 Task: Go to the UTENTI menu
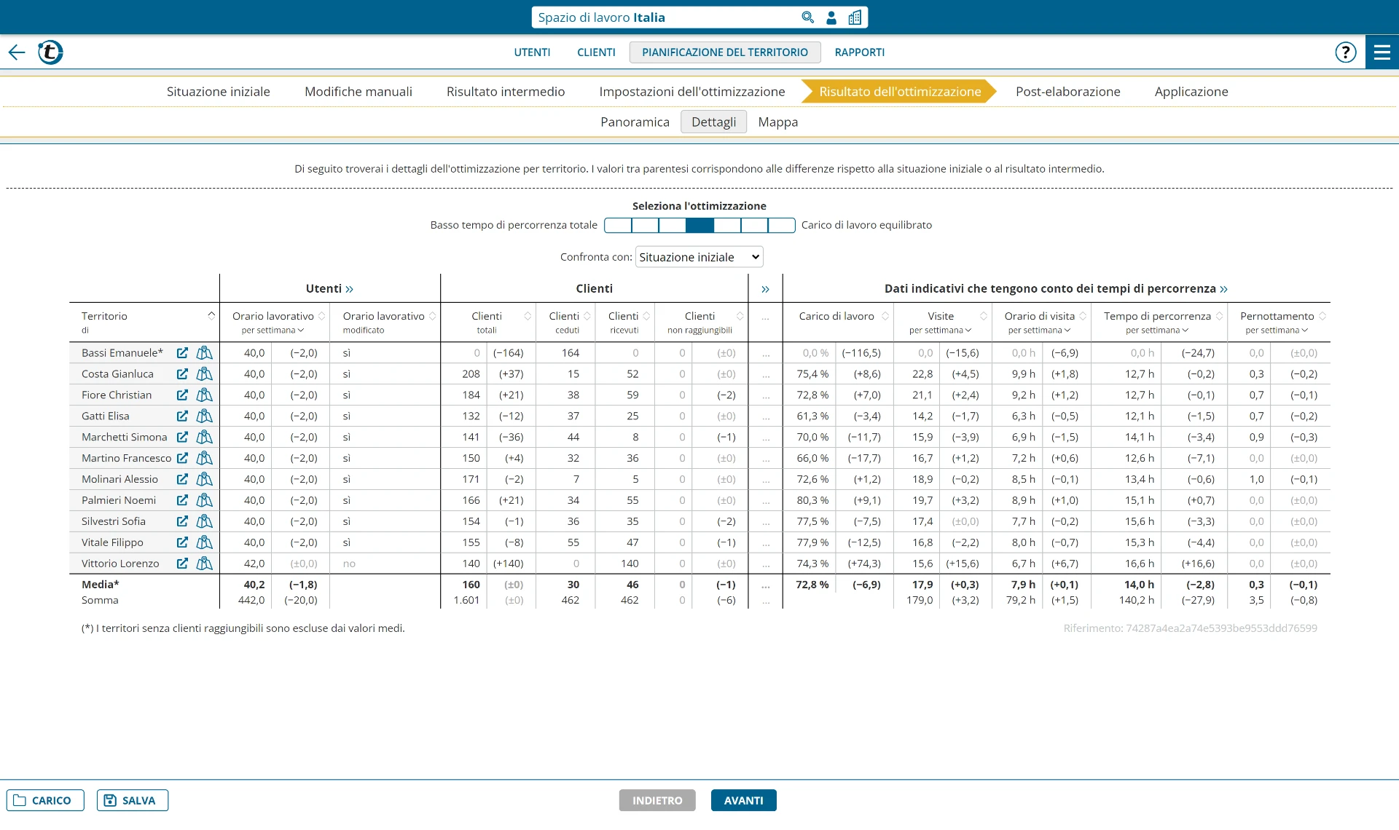click(x=532, y=52)
